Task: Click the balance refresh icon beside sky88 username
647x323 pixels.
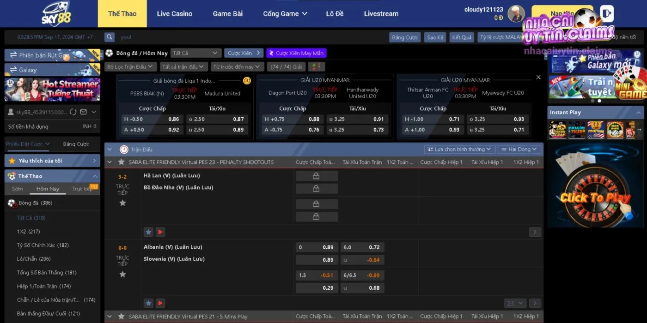Action: click(x=73, y=112)
